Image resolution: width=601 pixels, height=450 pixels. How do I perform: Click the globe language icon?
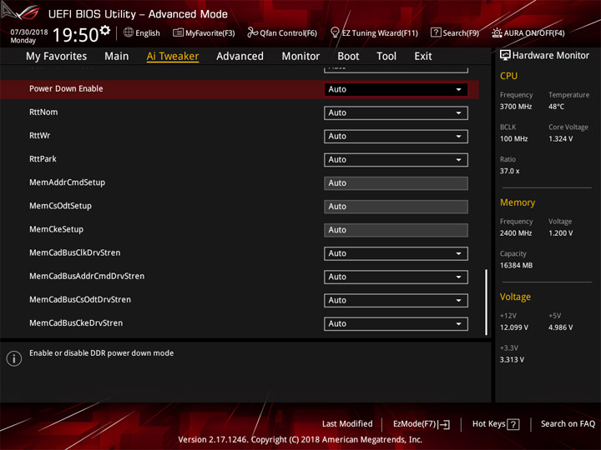coord(129,32)
